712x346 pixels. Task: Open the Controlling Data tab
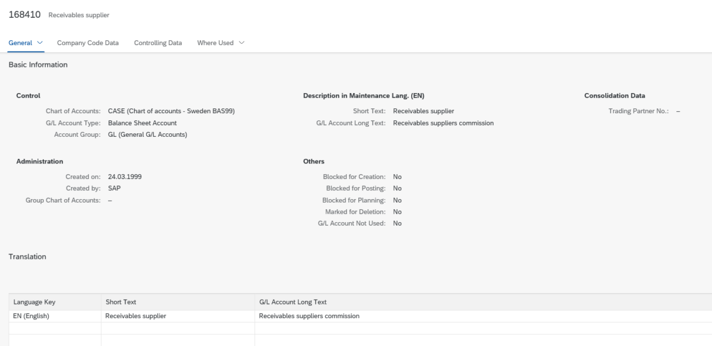[x=157, y=43]
